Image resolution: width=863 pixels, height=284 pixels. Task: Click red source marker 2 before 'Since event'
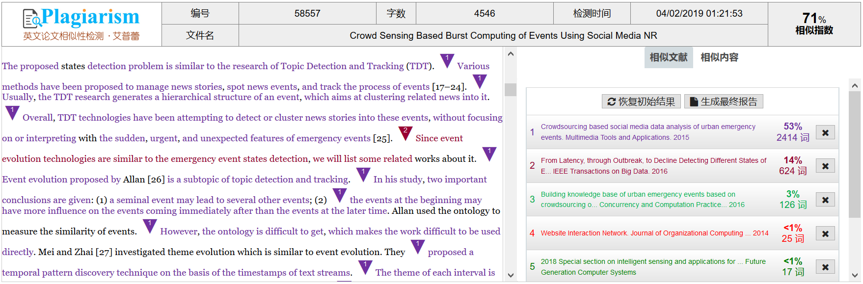405,133
